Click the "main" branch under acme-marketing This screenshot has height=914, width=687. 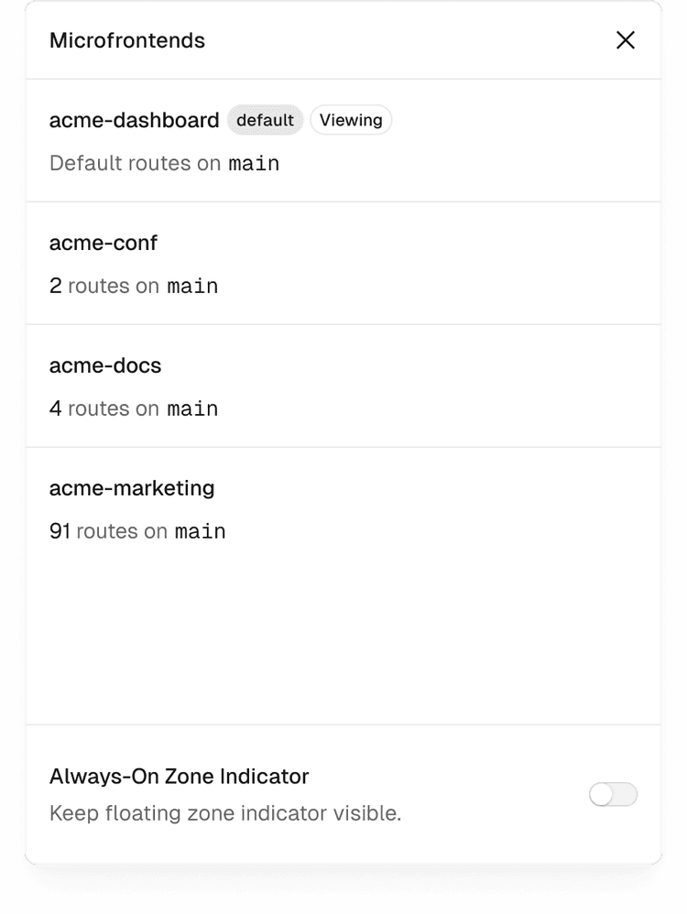[202, 531]
